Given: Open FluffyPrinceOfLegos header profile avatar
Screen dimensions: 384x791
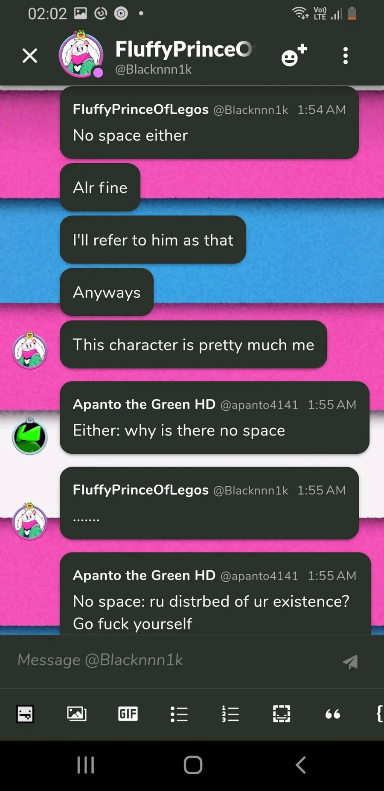Looking at the screenshot, I should tap(81, 55).
